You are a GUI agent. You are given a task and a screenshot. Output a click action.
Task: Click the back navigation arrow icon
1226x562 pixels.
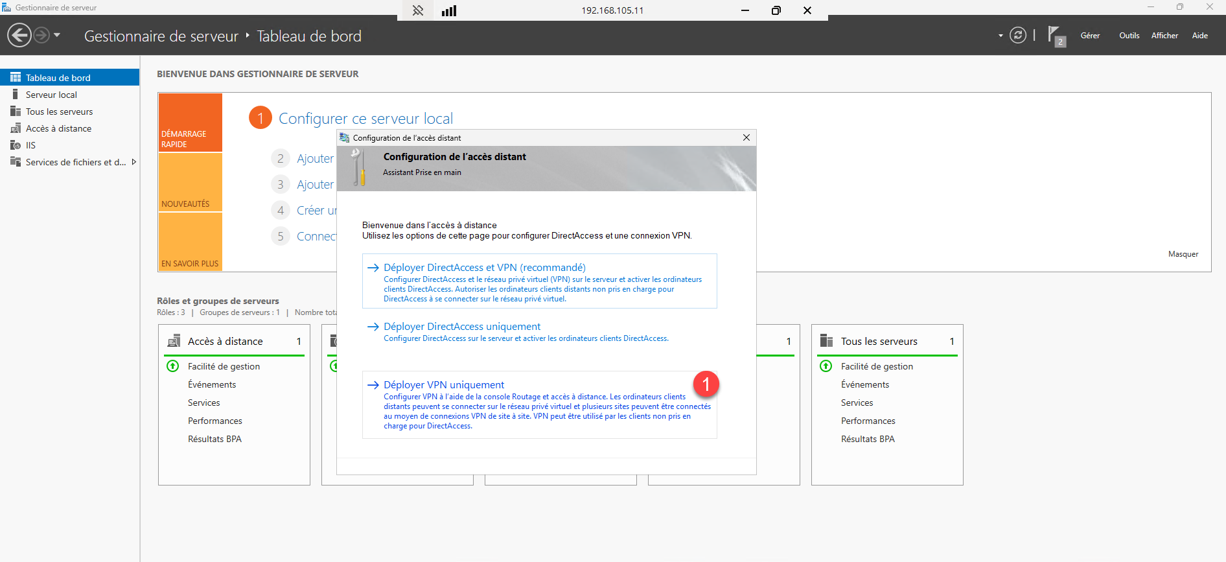[19, 35]
